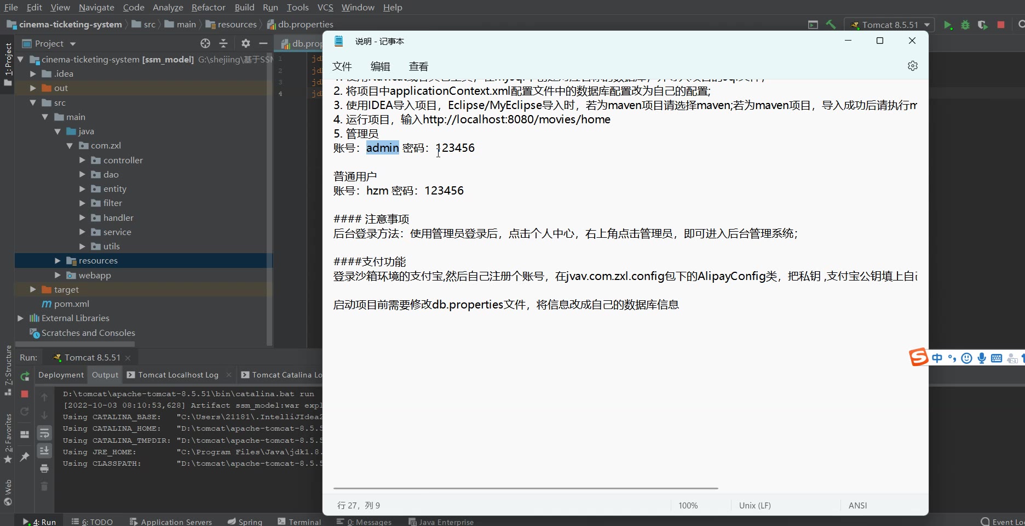Stop Tomcat with the red toolbar square
Screen dimensions: 1025x526
[1001, 25]
